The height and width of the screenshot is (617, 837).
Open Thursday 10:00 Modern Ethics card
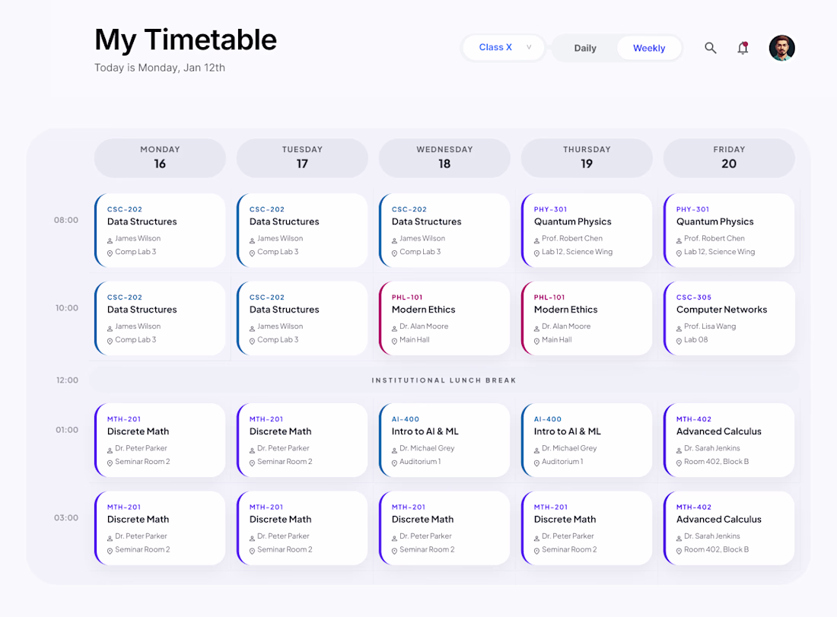point(587,319)
